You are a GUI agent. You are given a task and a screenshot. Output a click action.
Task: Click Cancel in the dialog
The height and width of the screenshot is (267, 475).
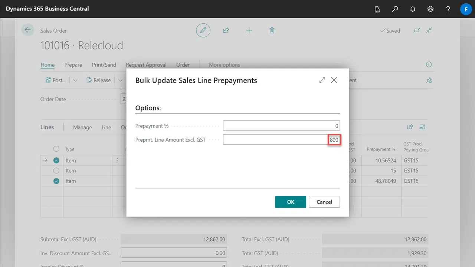point(324,202)
